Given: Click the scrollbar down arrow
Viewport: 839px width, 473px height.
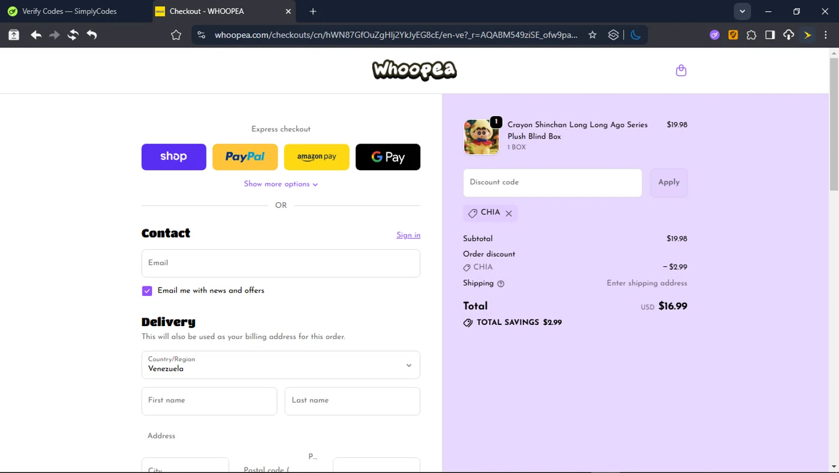Looking at the screenshot, I should [833, 467].
